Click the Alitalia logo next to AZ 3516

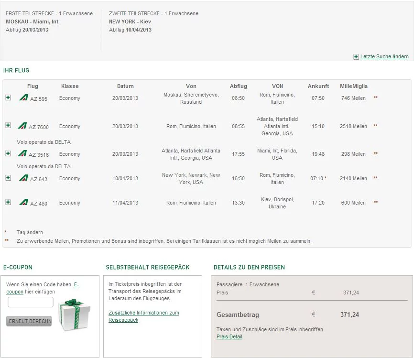coord(22,153)
